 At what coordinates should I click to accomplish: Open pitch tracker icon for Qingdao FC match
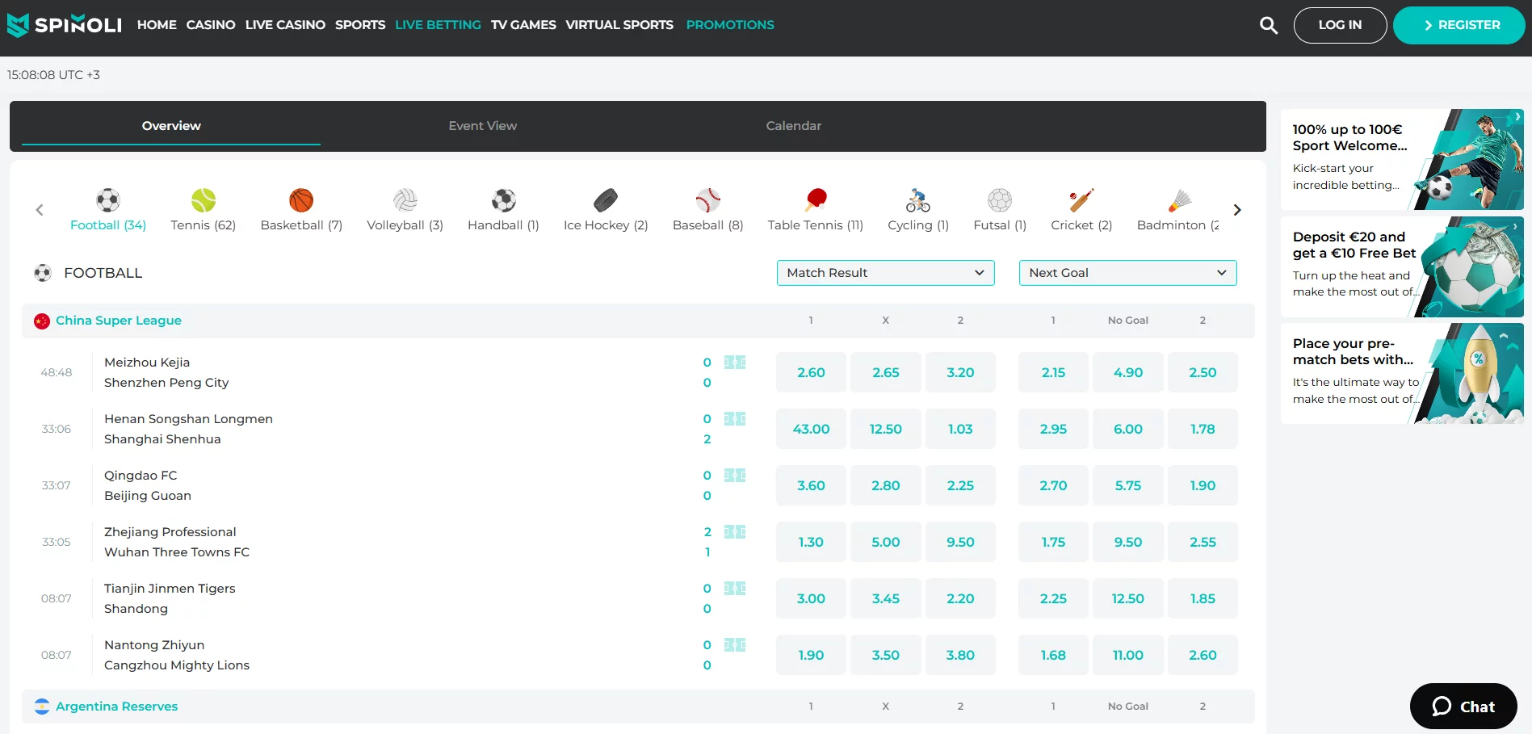coord(735,475)
